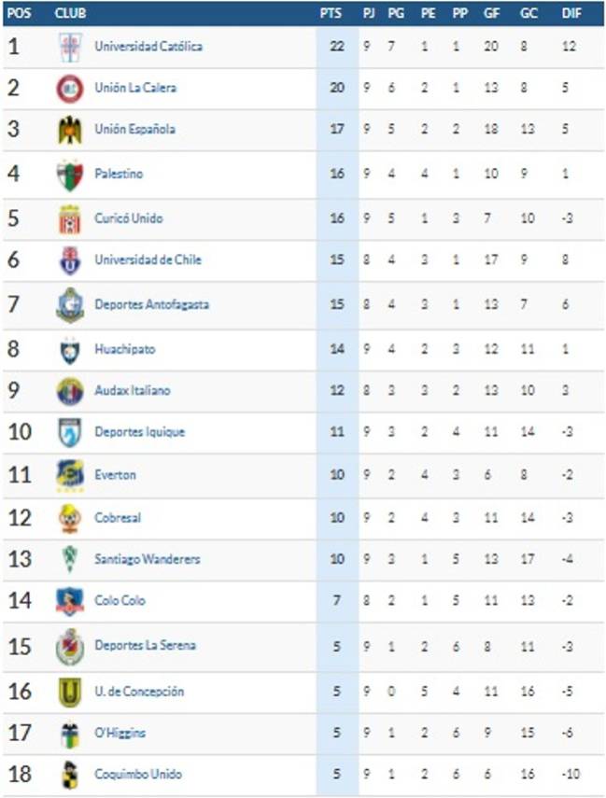Select the U. de Concepción yellow crest
This screenshot has width=606, height=798.
(x=70, y=693)
